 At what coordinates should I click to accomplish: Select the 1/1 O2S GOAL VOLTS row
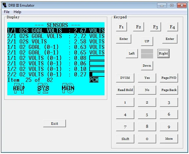point(56,30)
